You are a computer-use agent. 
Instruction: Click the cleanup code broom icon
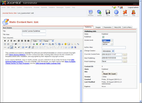40,44
